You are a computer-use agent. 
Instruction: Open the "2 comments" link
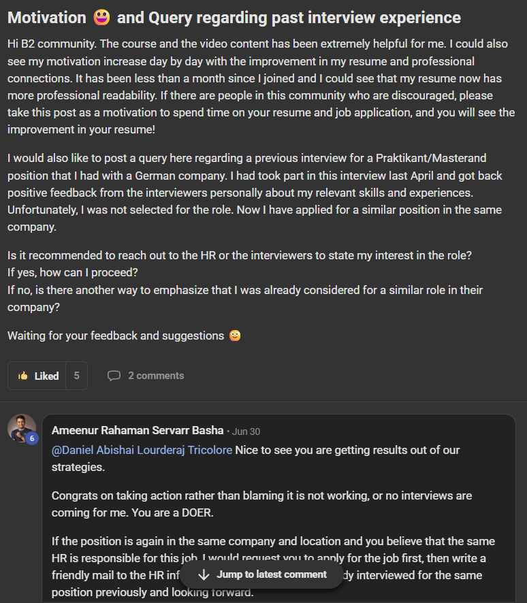coord(155,376)
